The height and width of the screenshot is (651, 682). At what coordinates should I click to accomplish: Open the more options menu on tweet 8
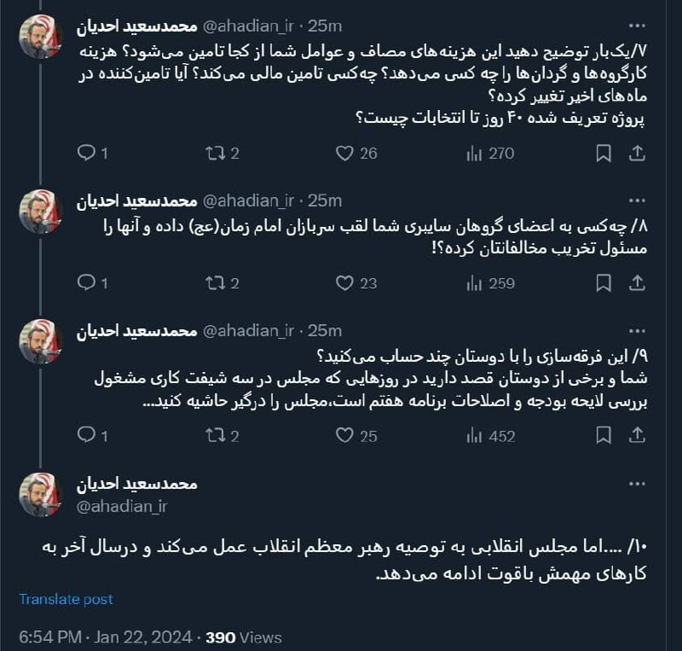(635, 199)
